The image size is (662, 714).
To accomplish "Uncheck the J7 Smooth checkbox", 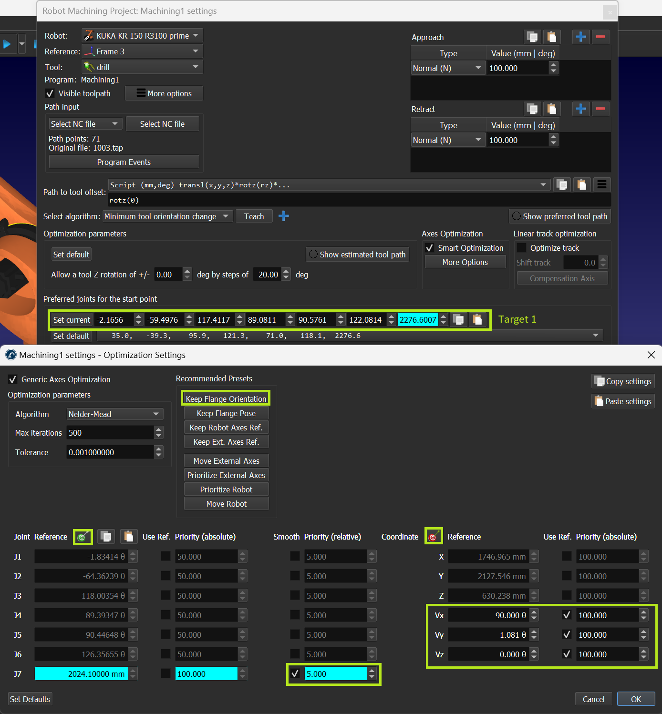I will [x=295, y=673].
